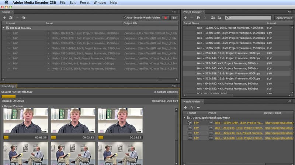This screenshot has height=165, width=295.
Task: Click the Duplicate icon in the Queue toolbar
Action: pos(24,18)
